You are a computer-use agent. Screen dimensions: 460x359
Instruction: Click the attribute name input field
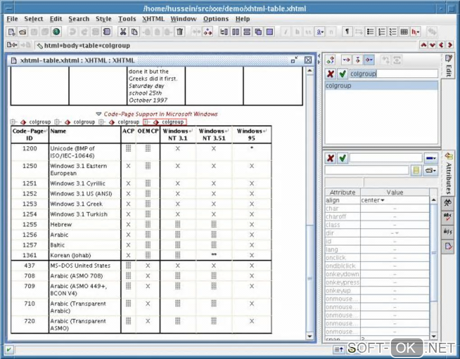386,158
